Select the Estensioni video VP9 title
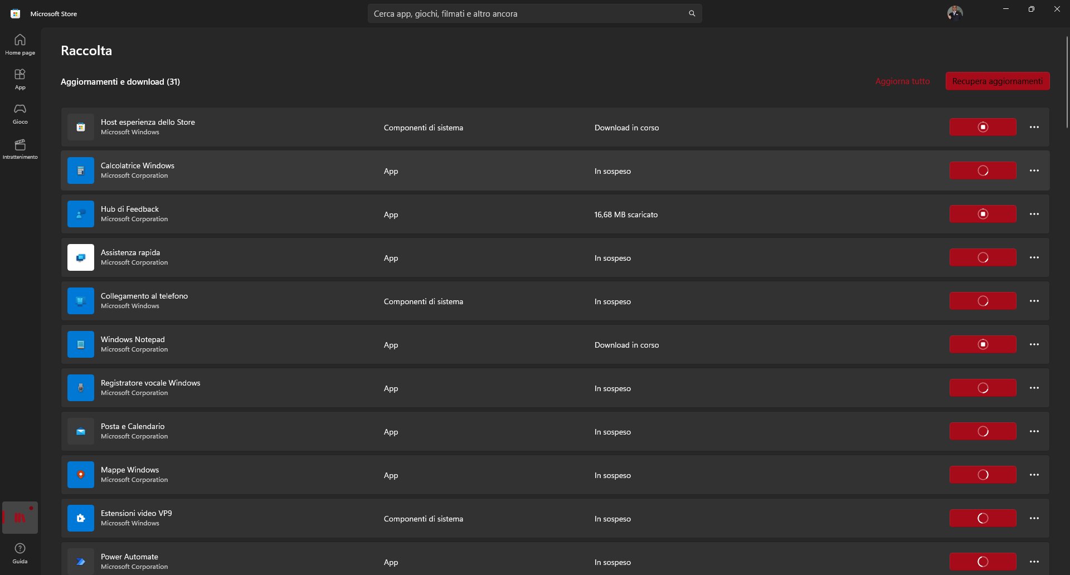The image size is (1070, 575). 137,513
